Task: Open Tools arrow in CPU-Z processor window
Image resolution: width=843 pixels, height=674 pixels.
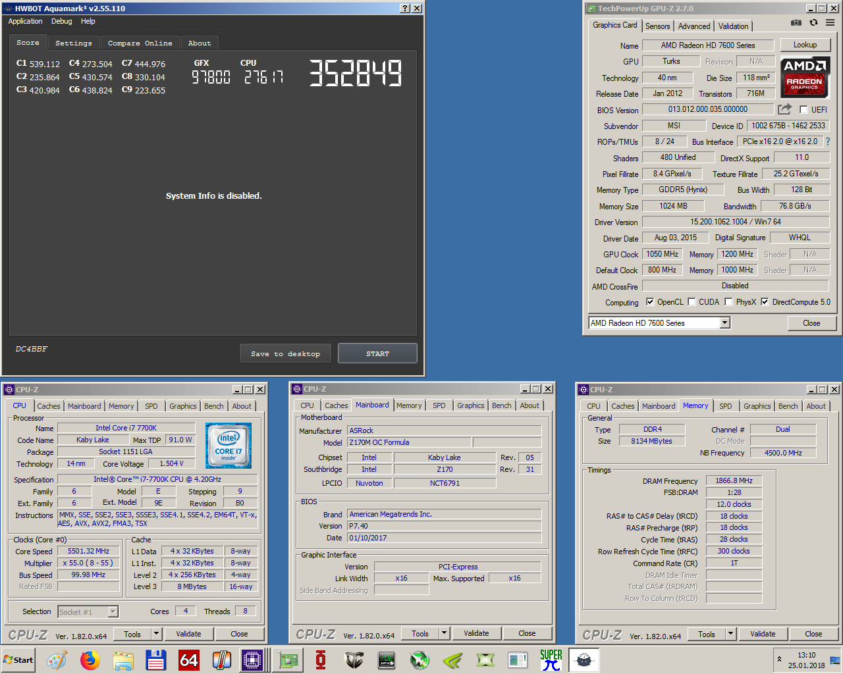Action: click(x=156, y=634)
